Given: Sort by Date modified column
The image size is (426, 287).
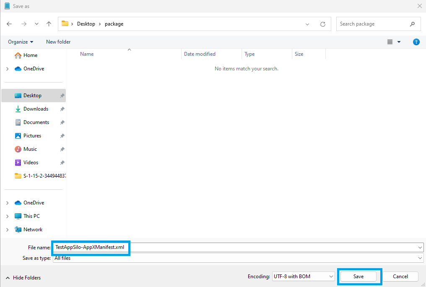Looking at the screenshot, I should [200, 54].
